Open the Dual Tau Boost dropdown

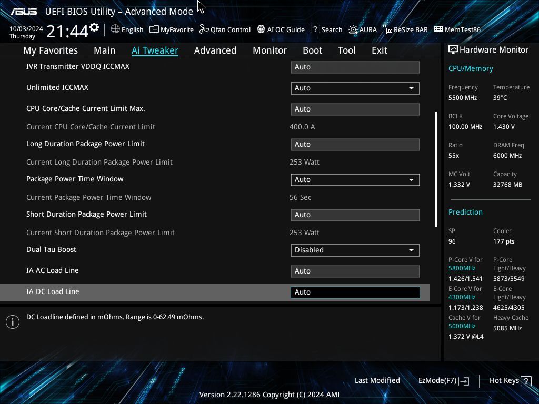(x=355, y=250)
